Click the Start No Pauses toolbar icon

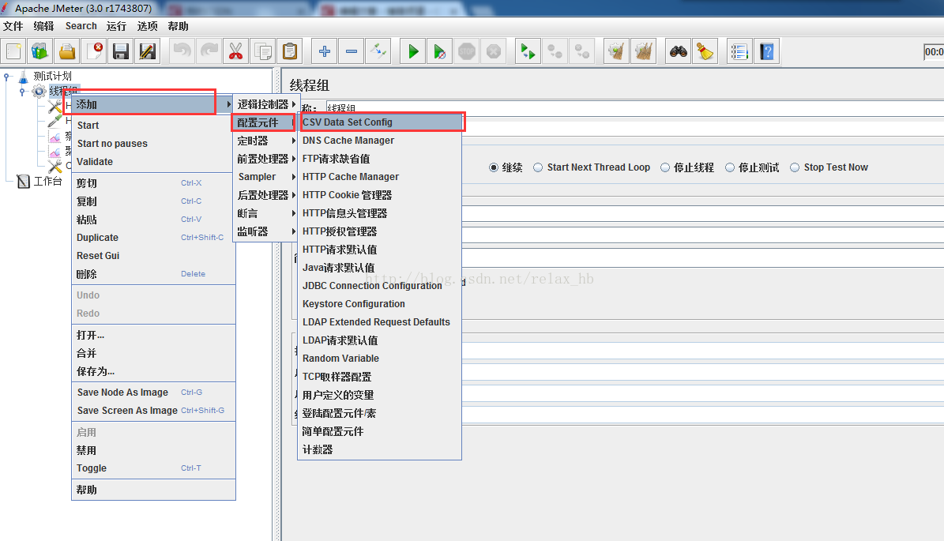coord(440,52)
